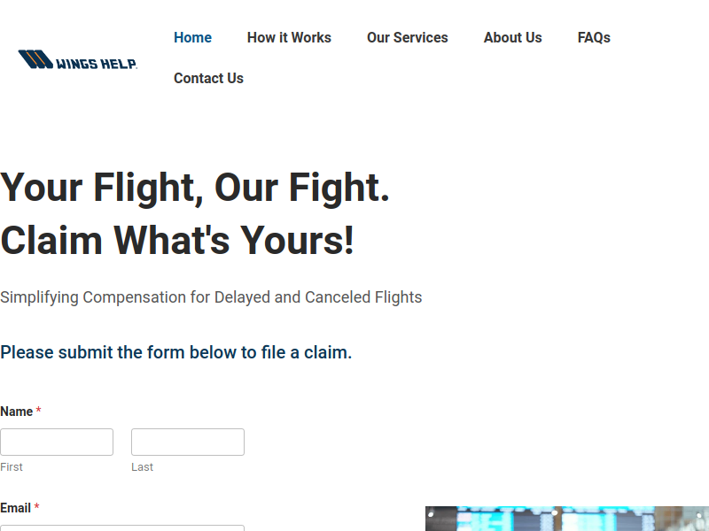
Task: Click into the Email input field
Action: (122, 527)
